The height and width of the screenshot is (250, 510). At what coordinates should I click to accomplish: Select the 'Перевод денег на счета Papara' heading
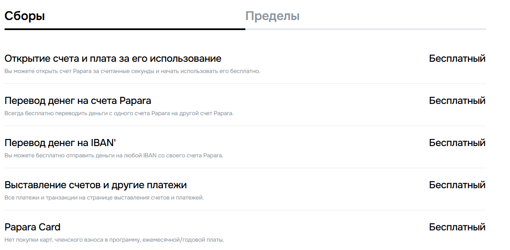tap(78, 101)
